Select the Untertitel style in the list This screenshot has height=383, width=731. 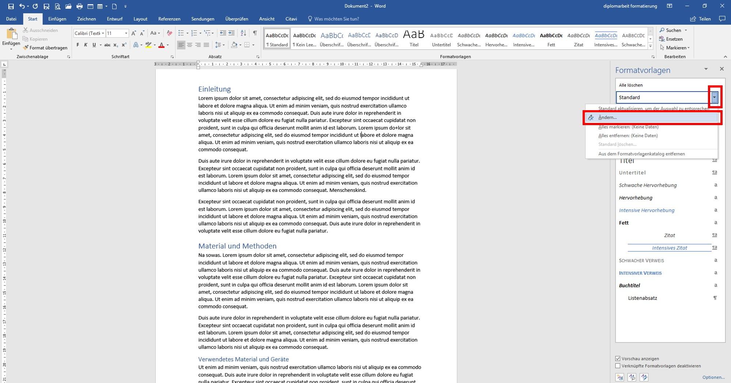[632, 173]
